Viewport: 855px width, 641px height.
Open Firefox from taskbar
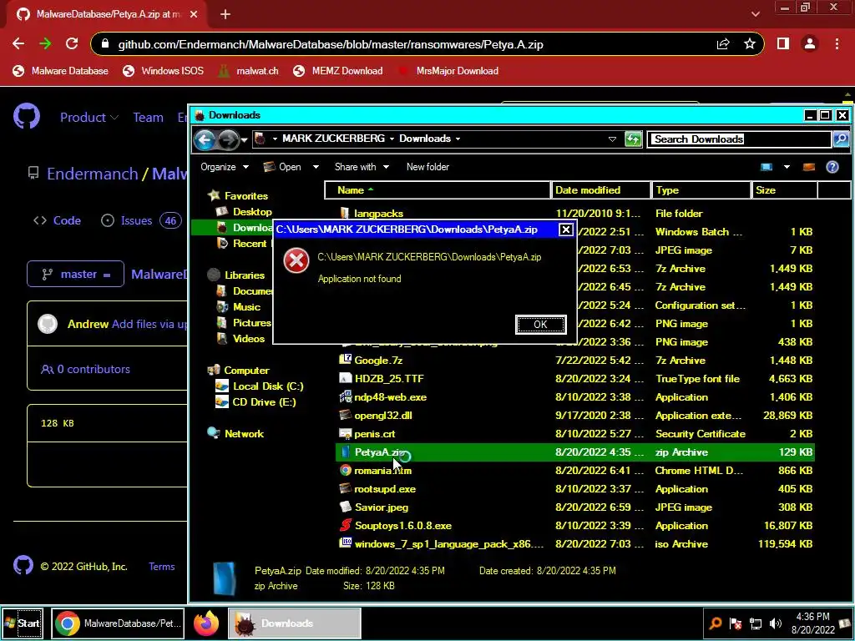click(x=206, y=623)
